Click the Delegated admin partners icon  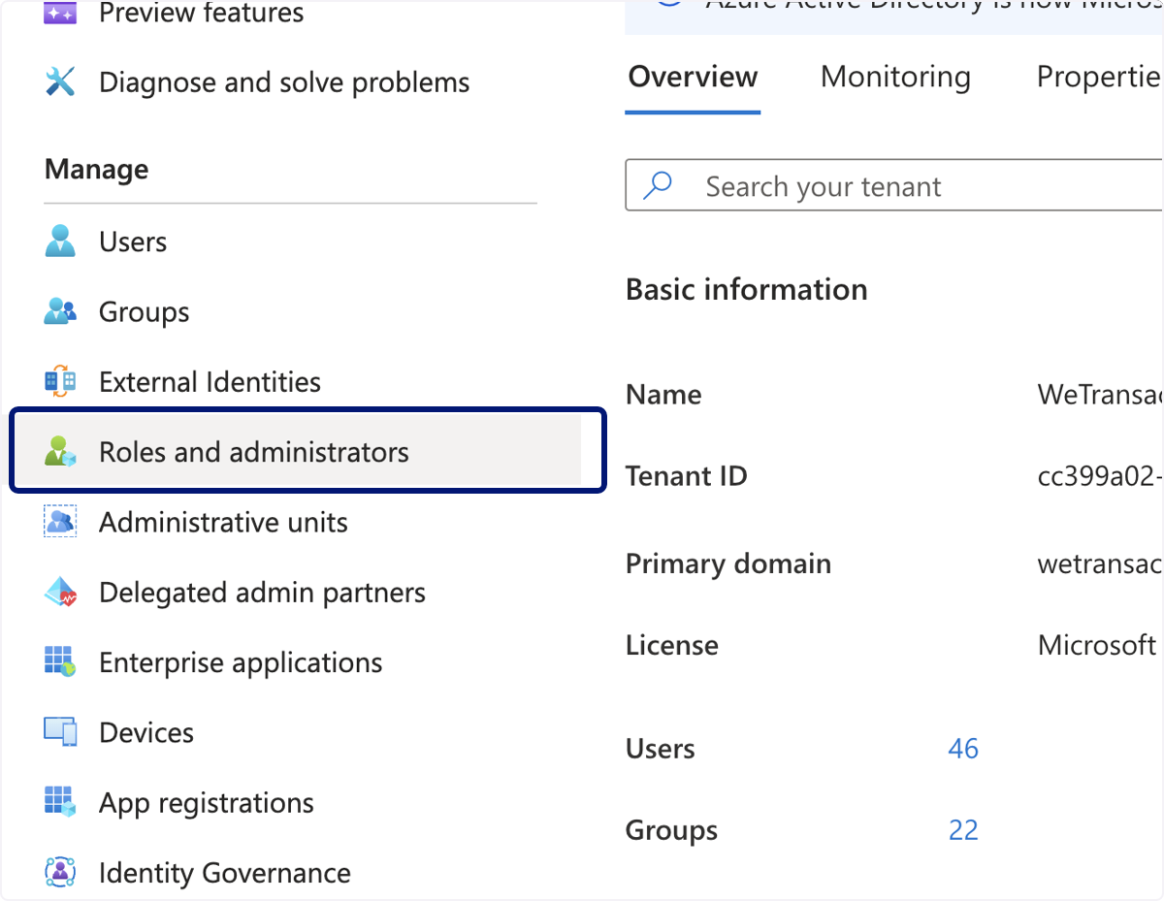coord(60,592)
